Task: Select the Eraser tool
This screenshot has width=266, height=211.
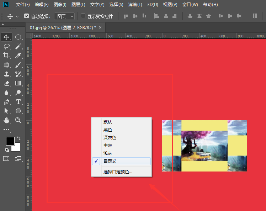Action: pos(6,83)
